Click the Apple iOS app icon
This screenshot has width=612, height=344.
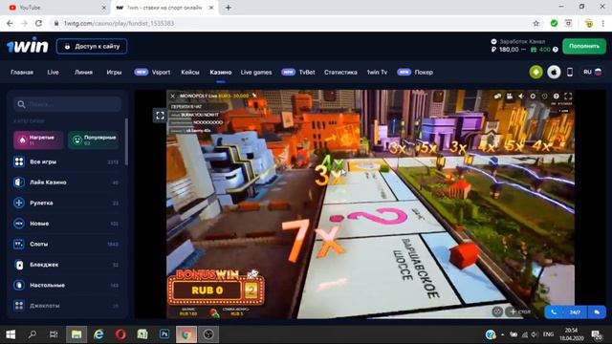554,73
